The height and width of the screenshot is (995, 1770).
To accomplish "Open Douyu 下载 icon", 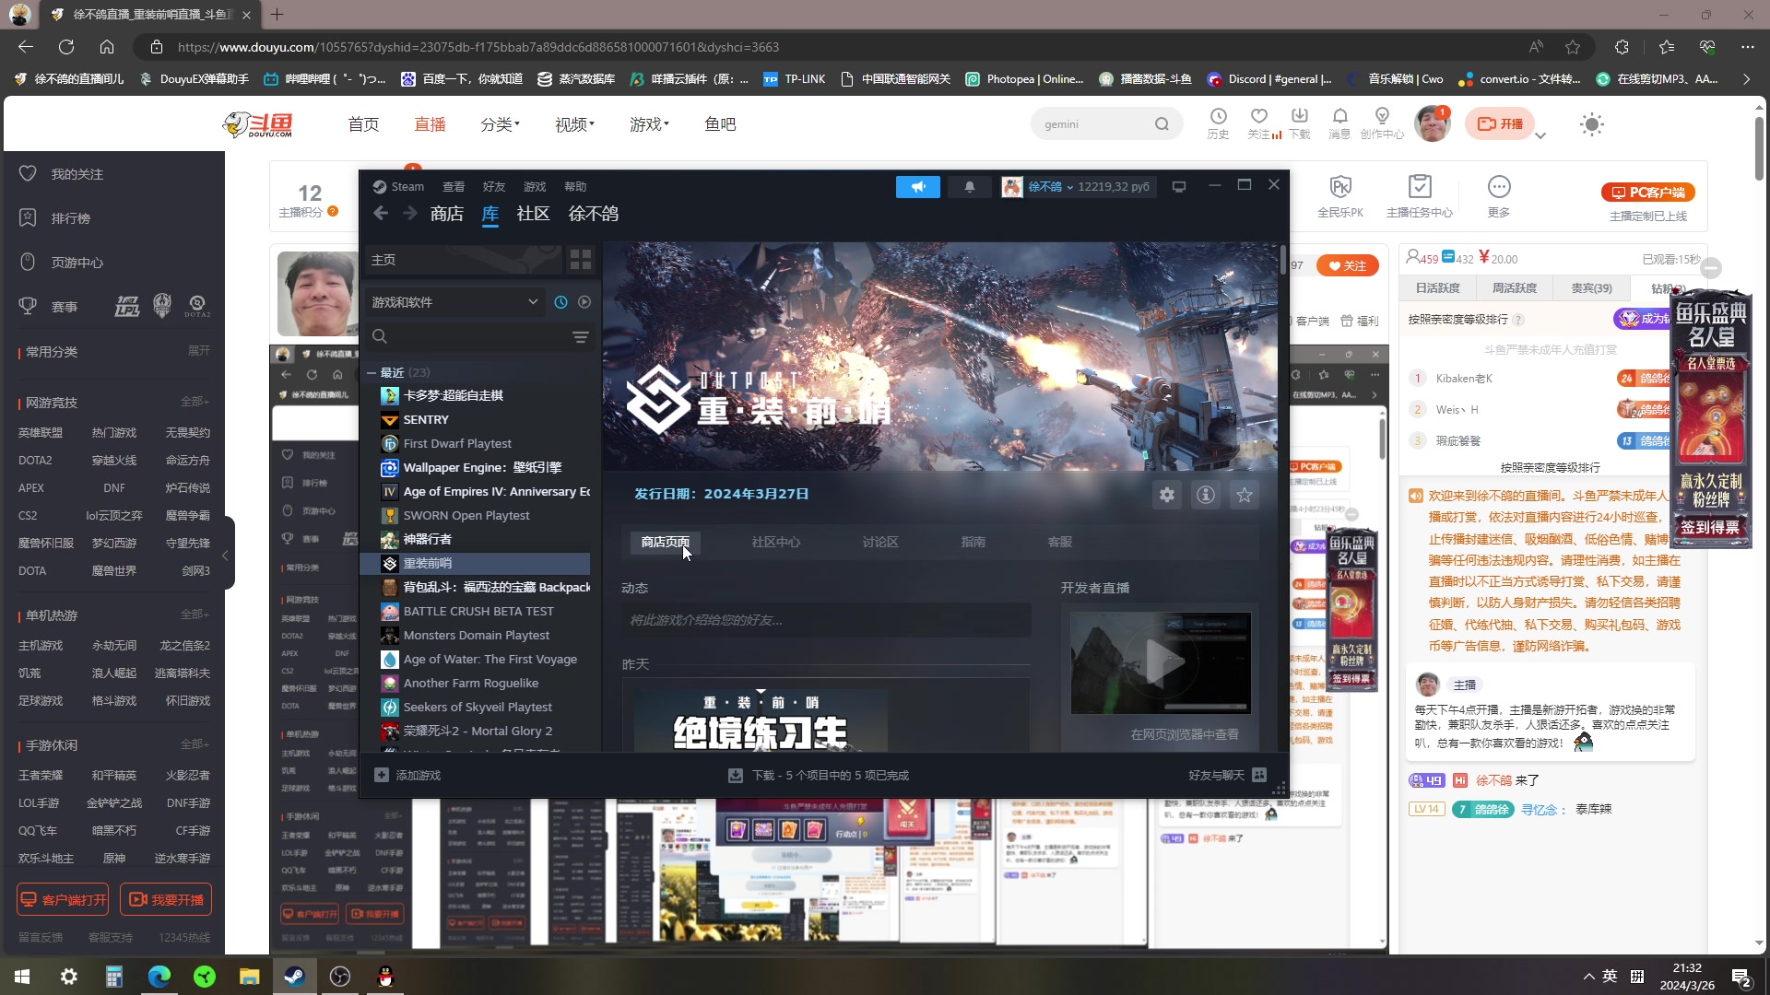I will click(x=1300, y=123).
